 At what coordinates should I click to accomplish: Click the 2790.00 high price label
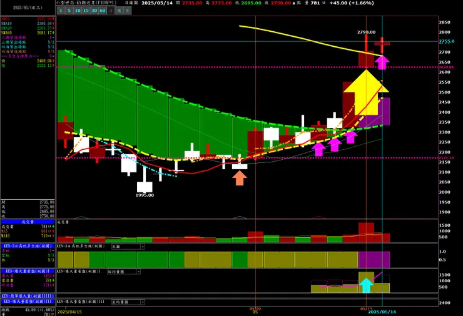(366, 32)
